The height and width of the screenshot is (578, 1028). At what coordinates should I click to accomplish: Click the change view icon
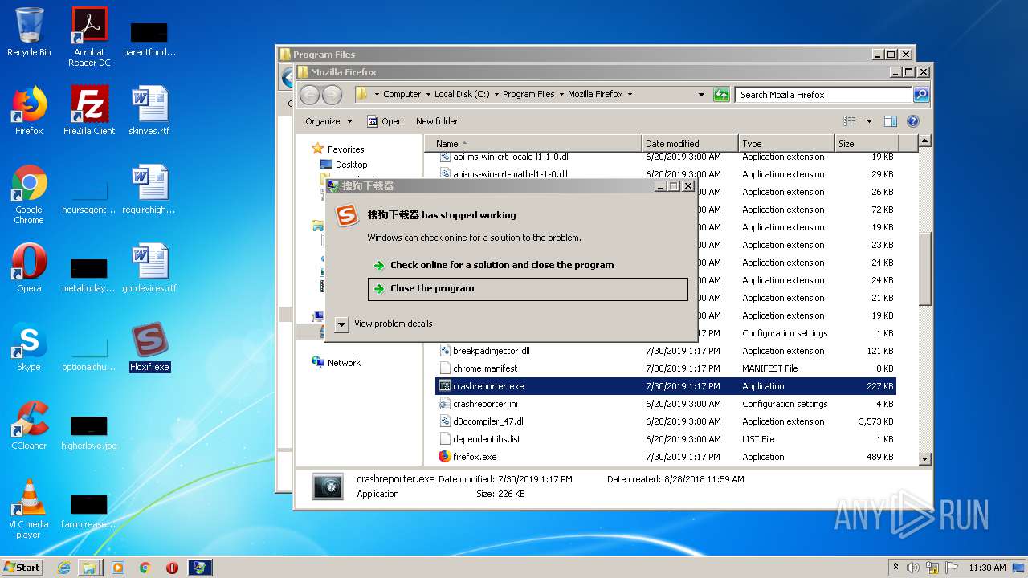coord(850,121)
